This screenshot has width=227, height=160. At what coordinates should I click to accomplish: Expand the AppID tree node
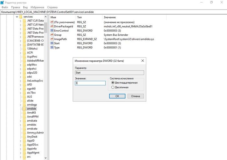click(20, 141)
